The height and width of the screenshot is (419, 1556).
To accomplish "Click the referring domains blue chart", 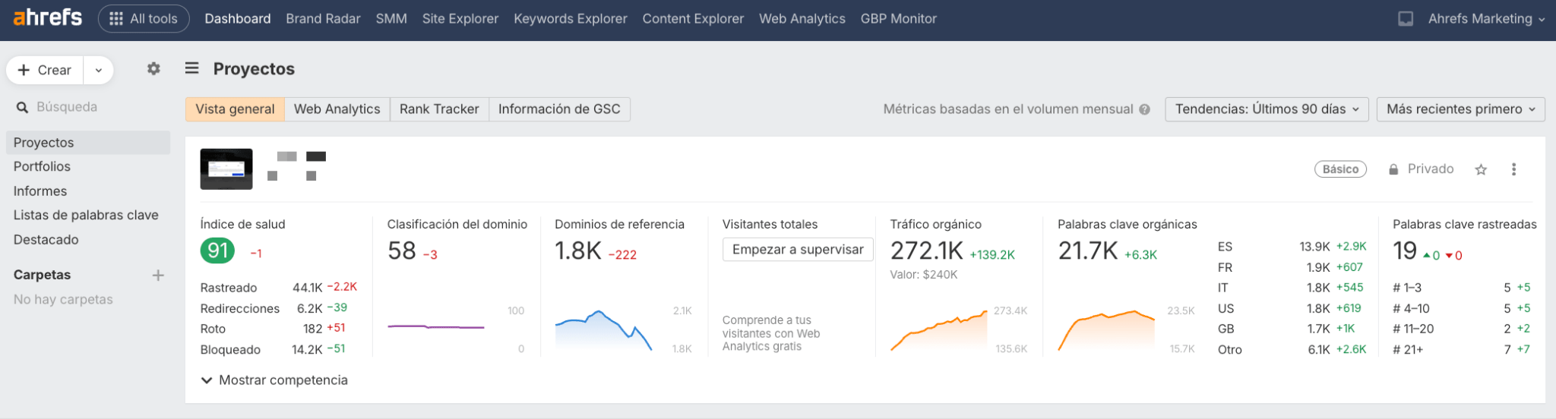I will pyautogui.click(x=604, y=329).
